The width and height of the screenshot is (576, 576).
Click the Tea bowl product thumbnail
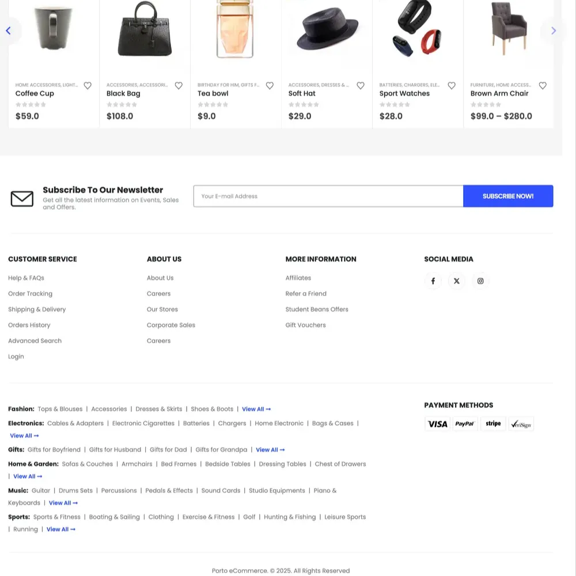[x=235, y=29]
